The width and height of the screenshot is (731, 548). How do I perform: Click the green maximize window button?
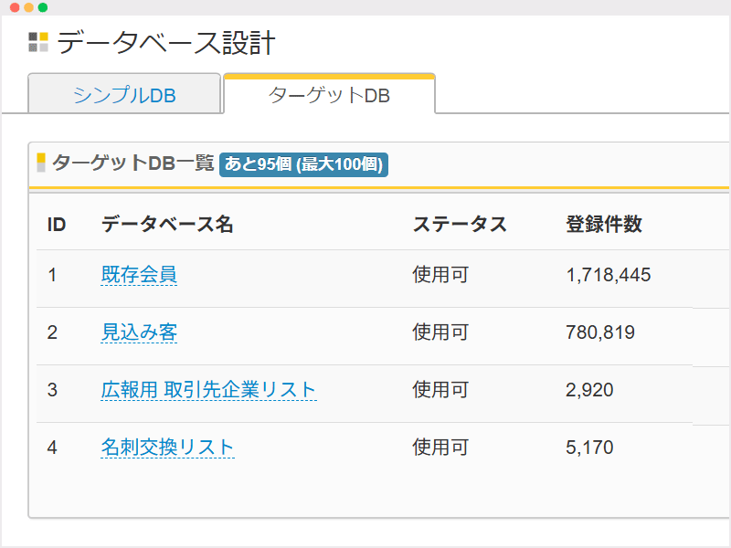coord(42,7)
